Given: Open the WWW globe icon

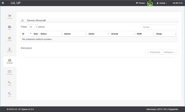Looking at the screenshot, I should click(x=10, y=39).
